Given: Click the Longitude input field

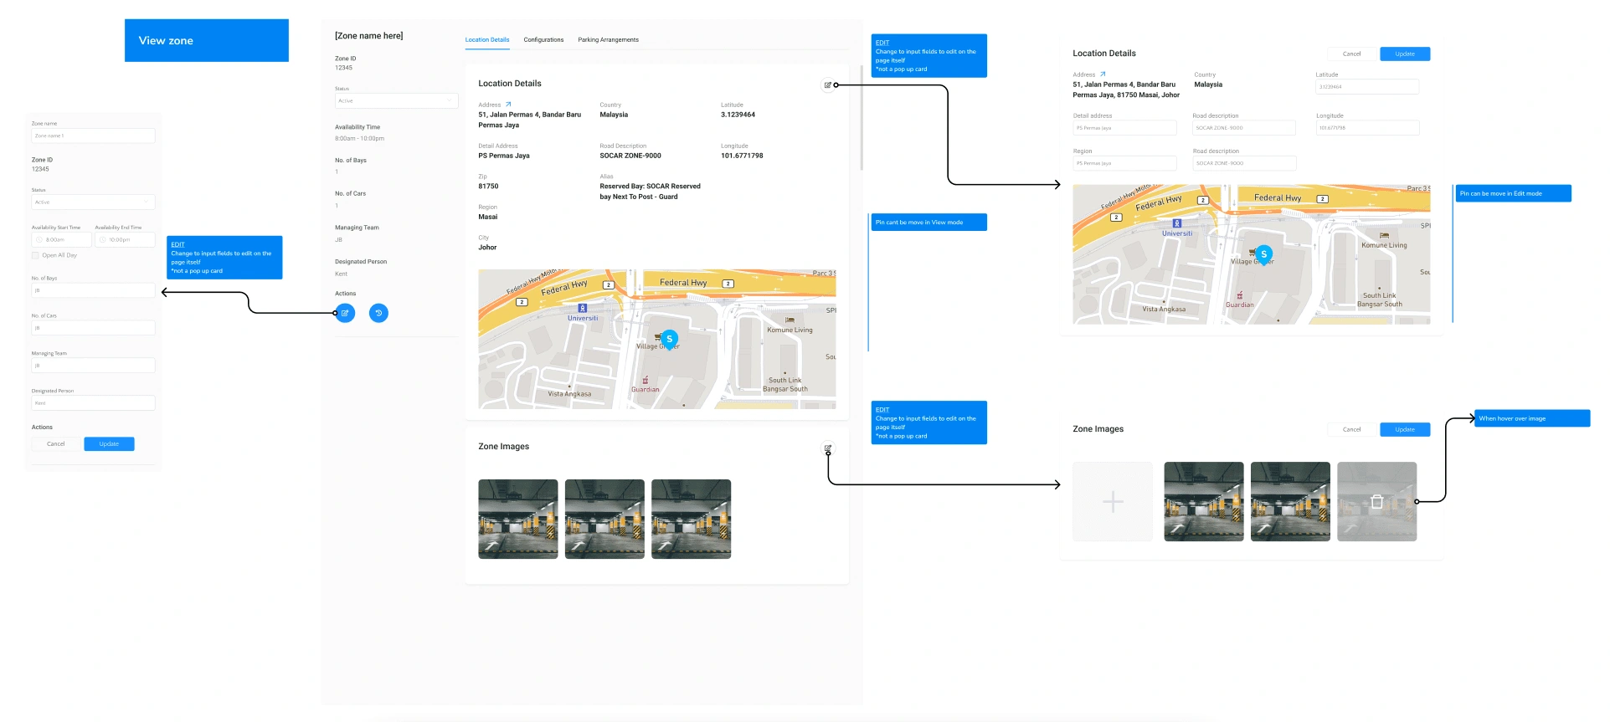Looking at the screenshot, I should click(x=1367, y=128).
